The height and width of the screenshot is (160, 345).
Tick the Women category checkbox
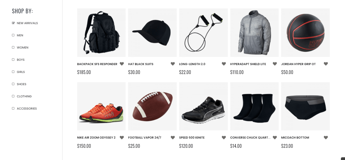13,47
